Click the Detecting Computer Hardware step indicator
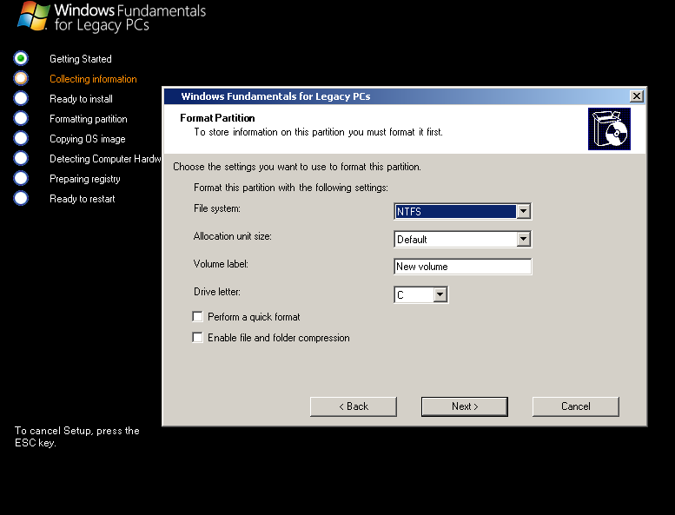 [x=21, y=158]
